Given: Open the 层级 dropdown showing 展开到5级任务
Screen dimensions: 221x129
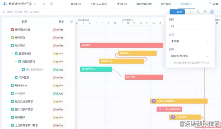Looking at the screenshot, I should [x=190, y=56].
